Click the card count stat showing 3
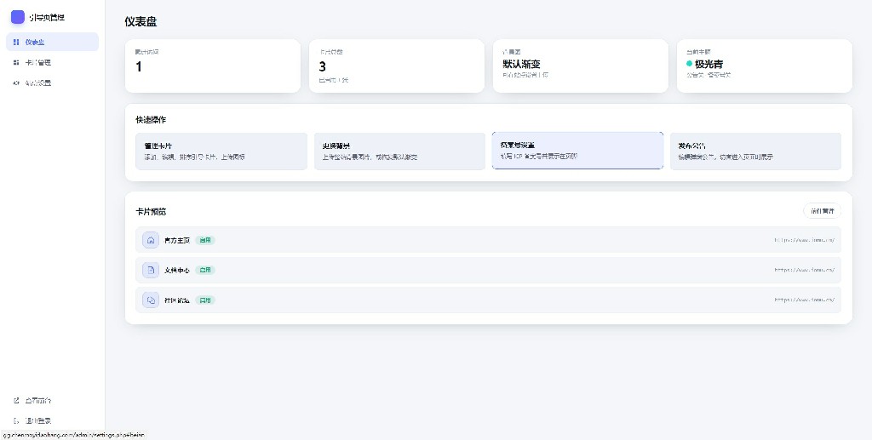872x440 pixels. [397, 66]
